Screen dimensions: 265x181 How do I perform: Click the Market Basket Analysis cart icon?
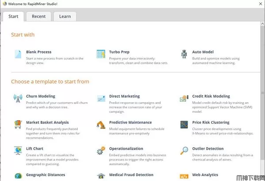pos(18,125)
